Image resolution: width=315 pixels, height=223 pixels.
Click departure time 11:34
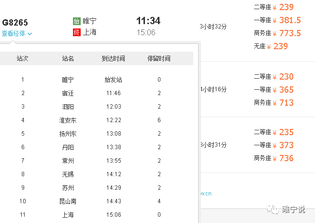click(148, 21)
